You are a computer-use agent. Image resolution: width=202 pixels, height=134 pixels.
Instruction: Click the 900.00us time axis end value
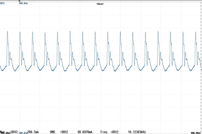point(196,133)
